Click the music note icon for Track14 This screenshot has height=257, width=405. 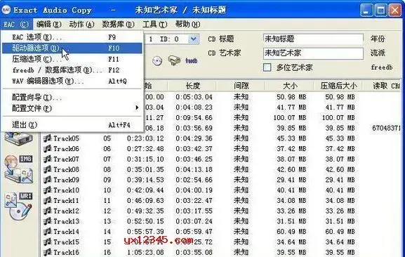tap(47, 232)
